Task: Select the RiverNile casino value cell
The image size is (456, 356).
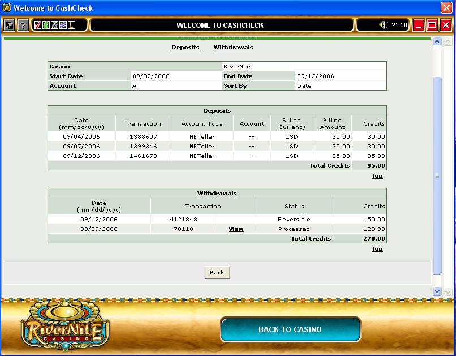Action: [304, 67]
